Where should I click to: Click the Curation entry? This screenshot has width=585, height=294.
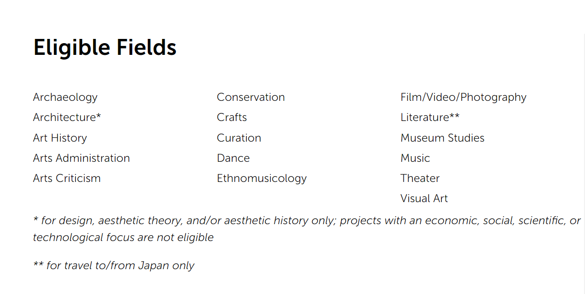[x=239, y=138]
